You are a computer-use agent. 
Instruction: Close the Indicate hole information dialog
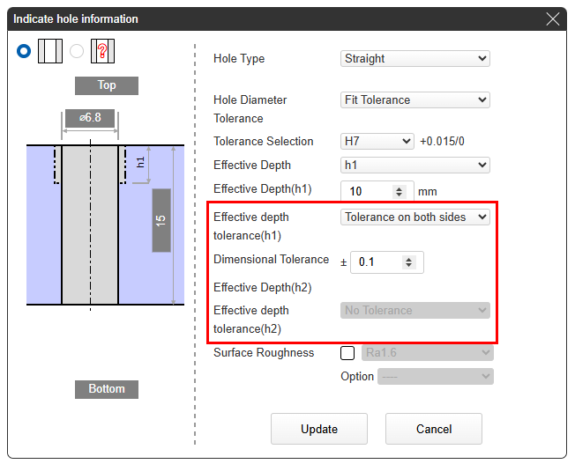pos(553,18)
